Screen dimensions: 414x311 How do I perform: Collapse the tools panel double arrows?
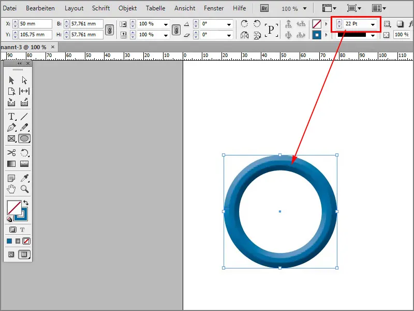(x=19, y=63)
